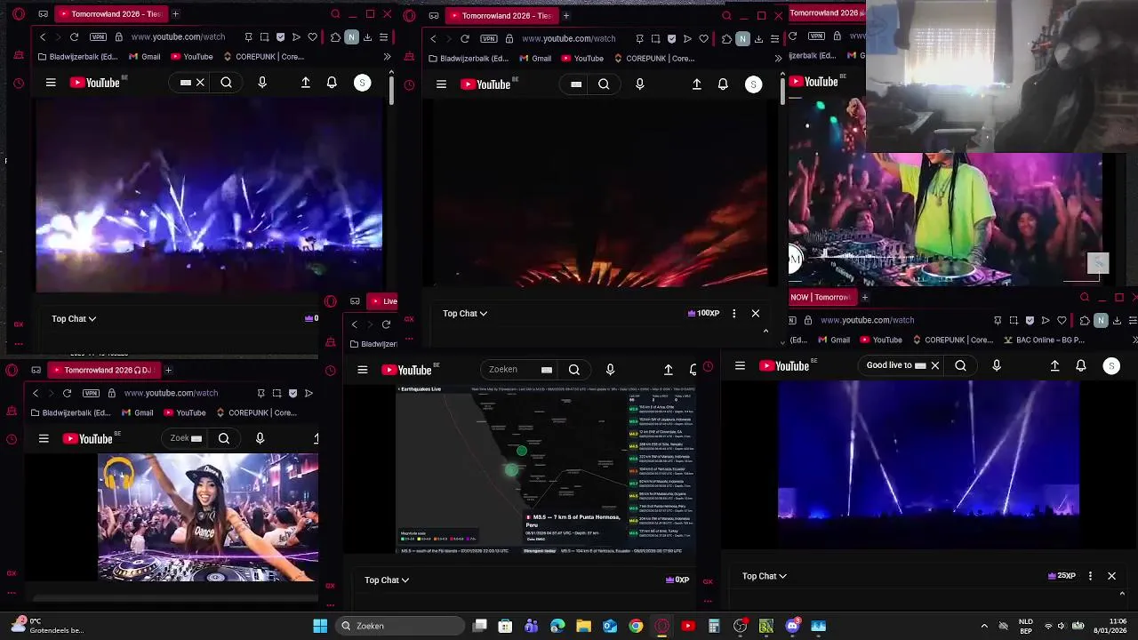The width and height of the screenshot is (1138, 640).
Task: Open new tab in bottom-left DJ window
Action: coord(168,370)
